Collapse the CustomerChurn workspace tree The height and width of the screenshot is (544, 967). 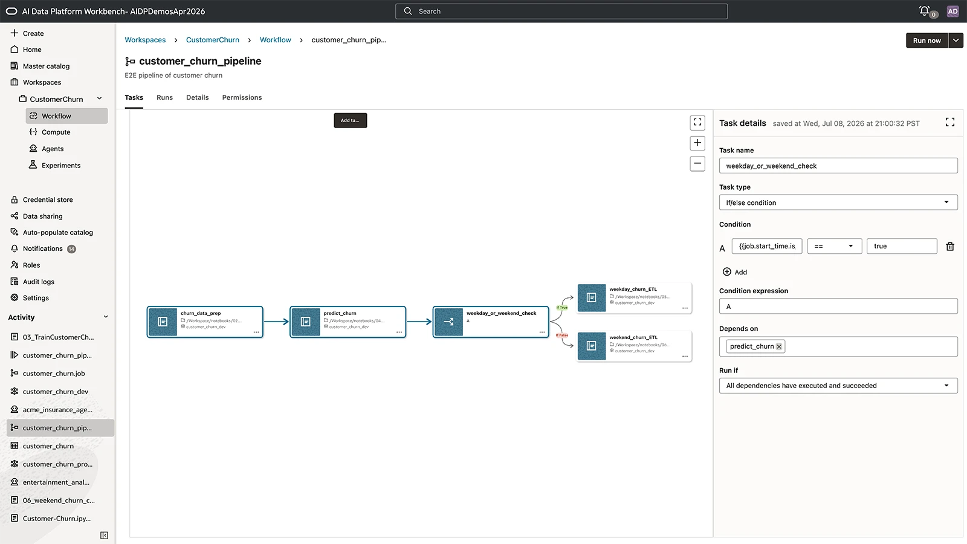tap(100, 99)
